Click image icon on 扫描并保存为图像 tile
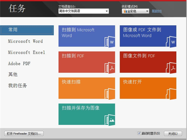187x140 pixels. click(110, 119)
